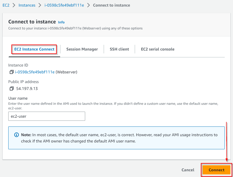
Task: Navigate to EC2 via the breadcrumb
Action: coord(6,5)
